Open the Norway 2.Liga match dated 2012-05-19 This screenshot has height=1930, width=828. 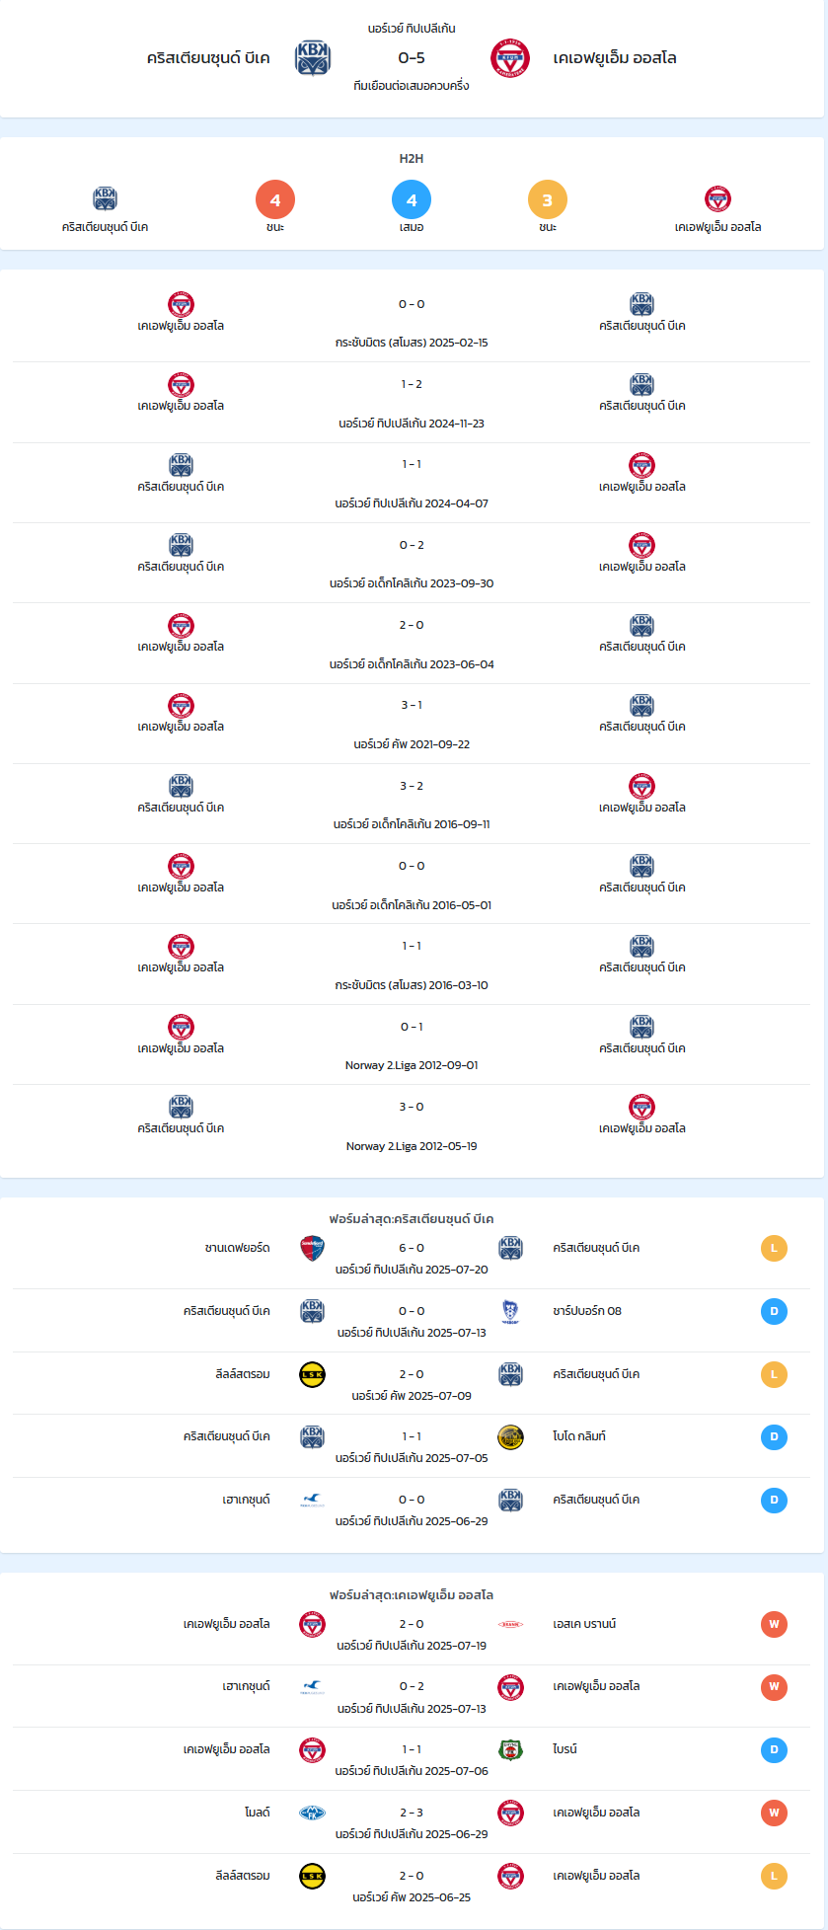412,1125
